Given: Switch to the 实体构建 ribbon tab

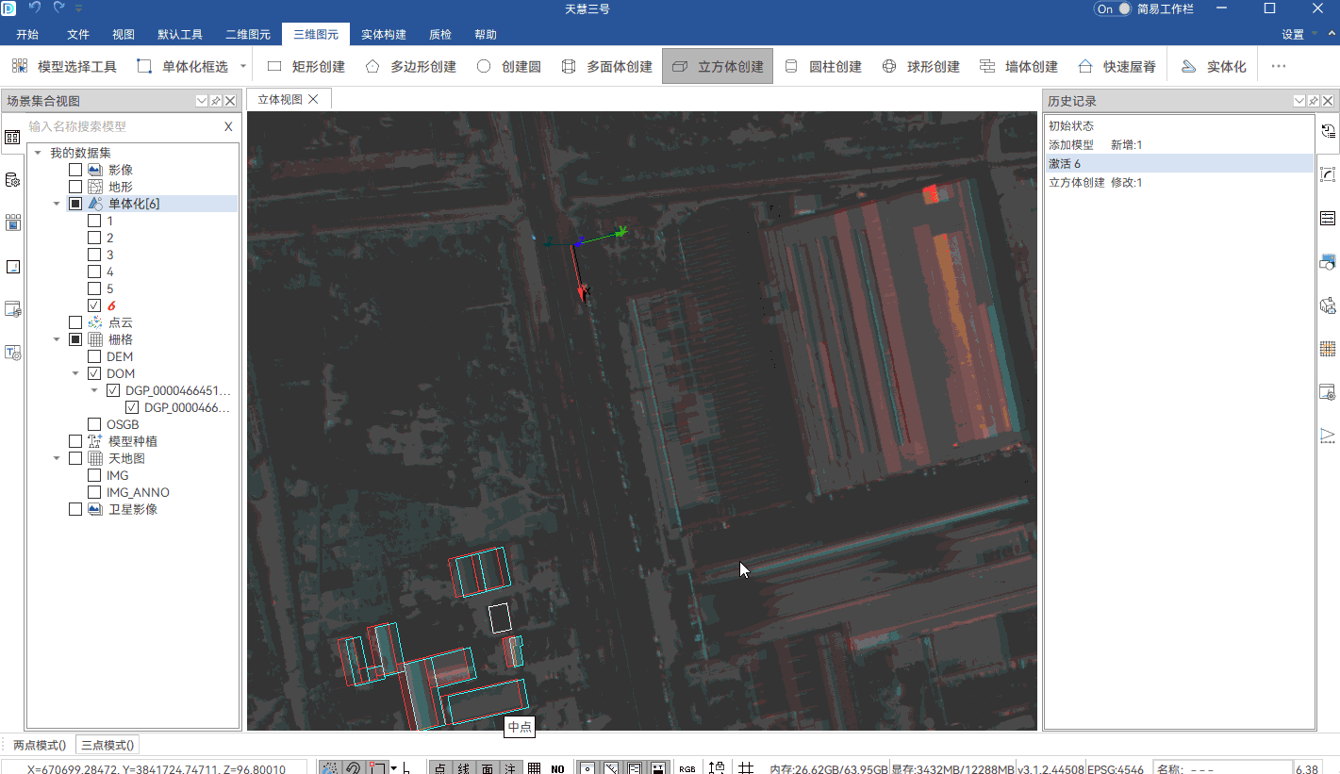Looking at the screenshot, I should 384,35.
